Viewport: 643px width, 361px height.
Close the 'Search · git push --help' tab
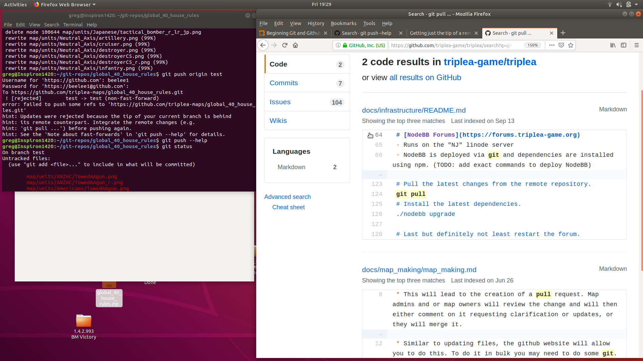coord(401,33)
